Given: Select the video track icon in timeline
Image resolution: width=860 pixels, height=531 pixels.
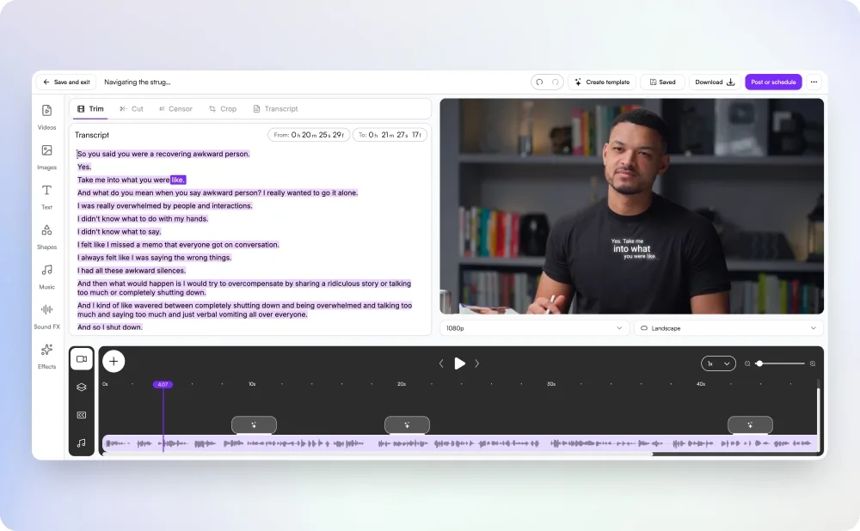Looking at the screenshot, I should [x=82, y=359].
